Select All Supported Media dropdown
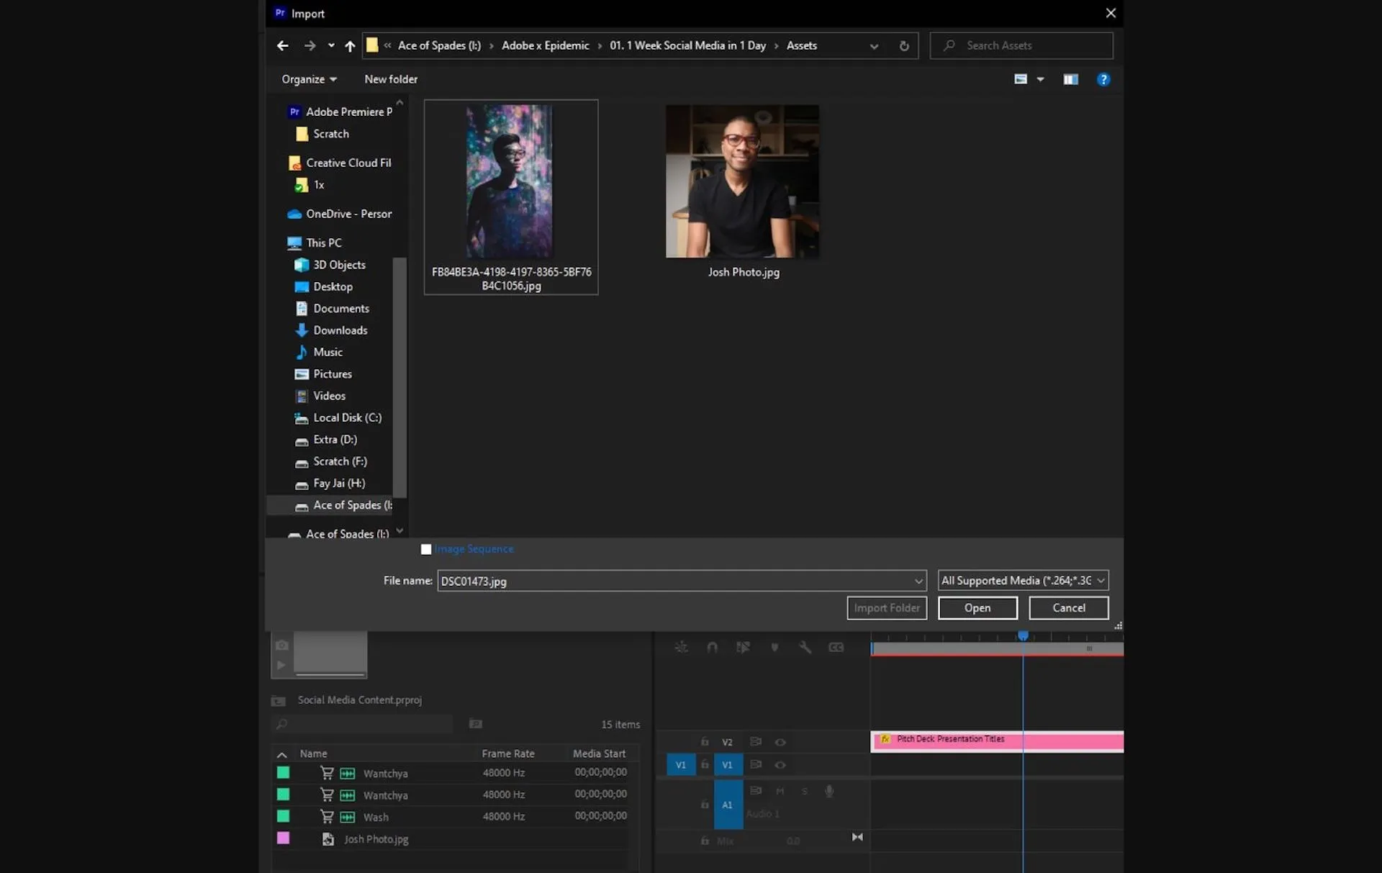Viewport: 1382px width, 873px height. point(1021,579)
